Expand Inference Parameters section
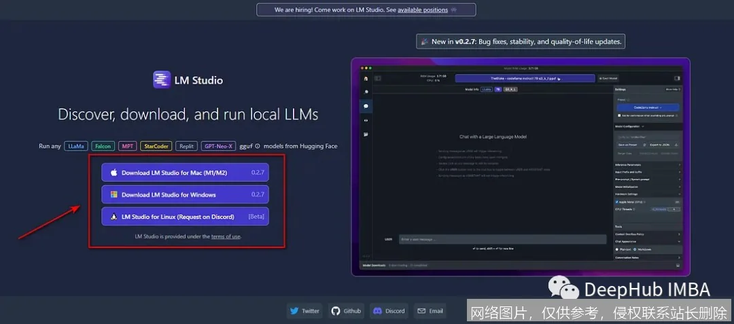734x324 pixels. click(648, 164)
